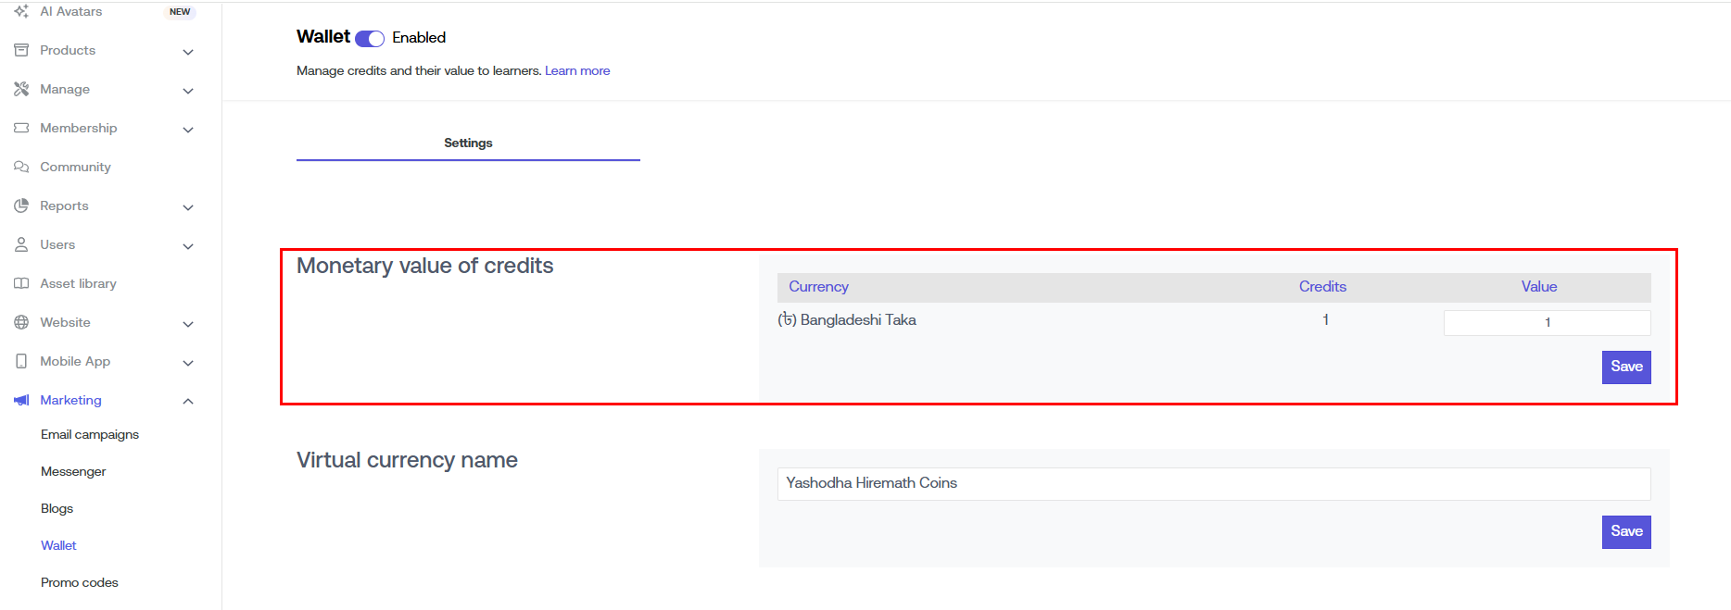Click the AI Avatars sparkle icon
Image resolution: width=1731 pixels, height=610 pixels.
point(21,11)
